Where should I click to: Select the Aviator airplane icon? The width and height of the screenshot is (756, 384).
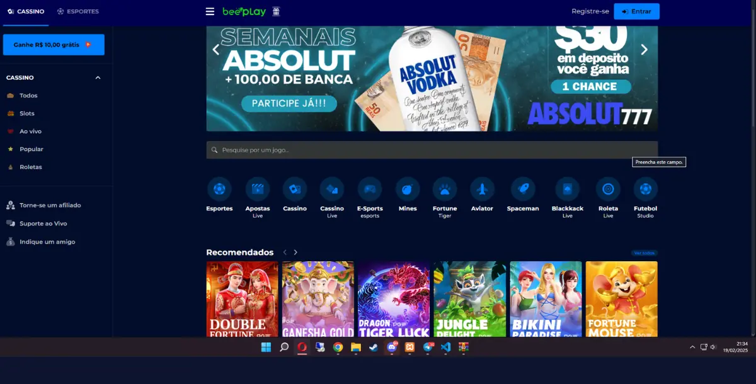tap(482, 189)
